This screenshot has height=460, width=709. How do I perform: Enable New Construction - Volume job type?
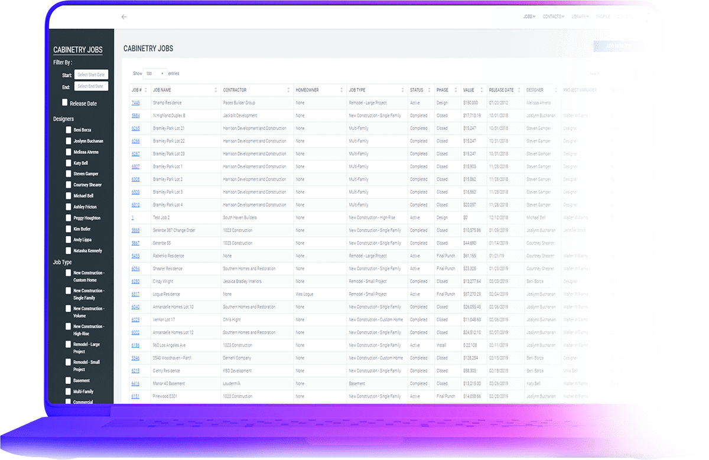(69, 308)
